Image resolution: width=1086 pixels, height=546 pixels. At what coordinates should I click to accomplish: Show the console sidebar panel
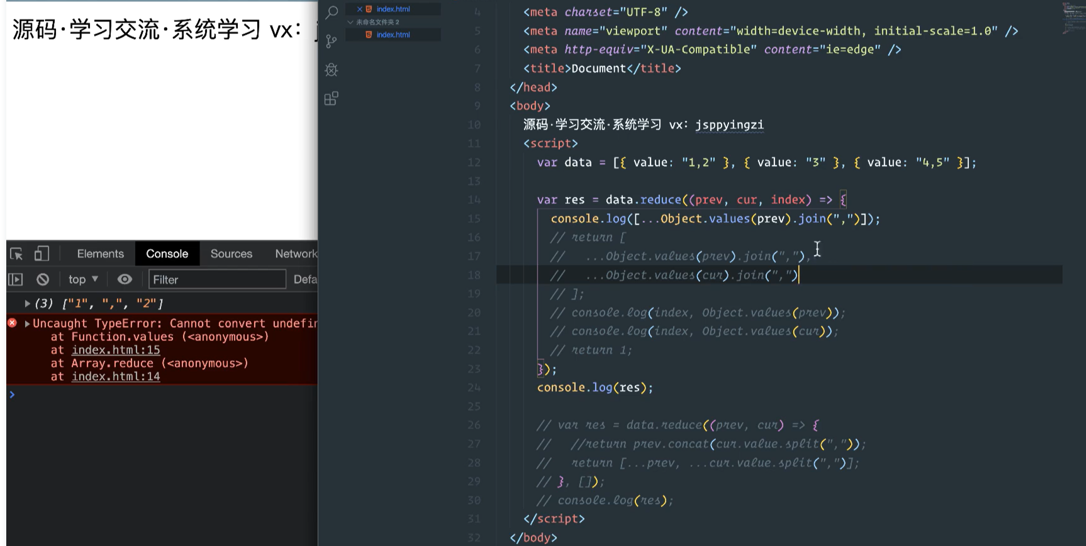(16, 279)
